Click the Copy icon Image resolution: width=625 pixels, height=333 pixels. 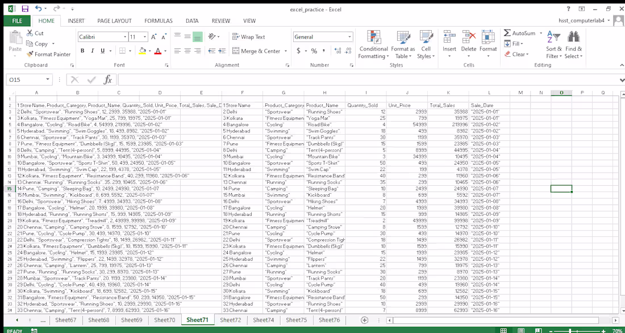[30, 43]
